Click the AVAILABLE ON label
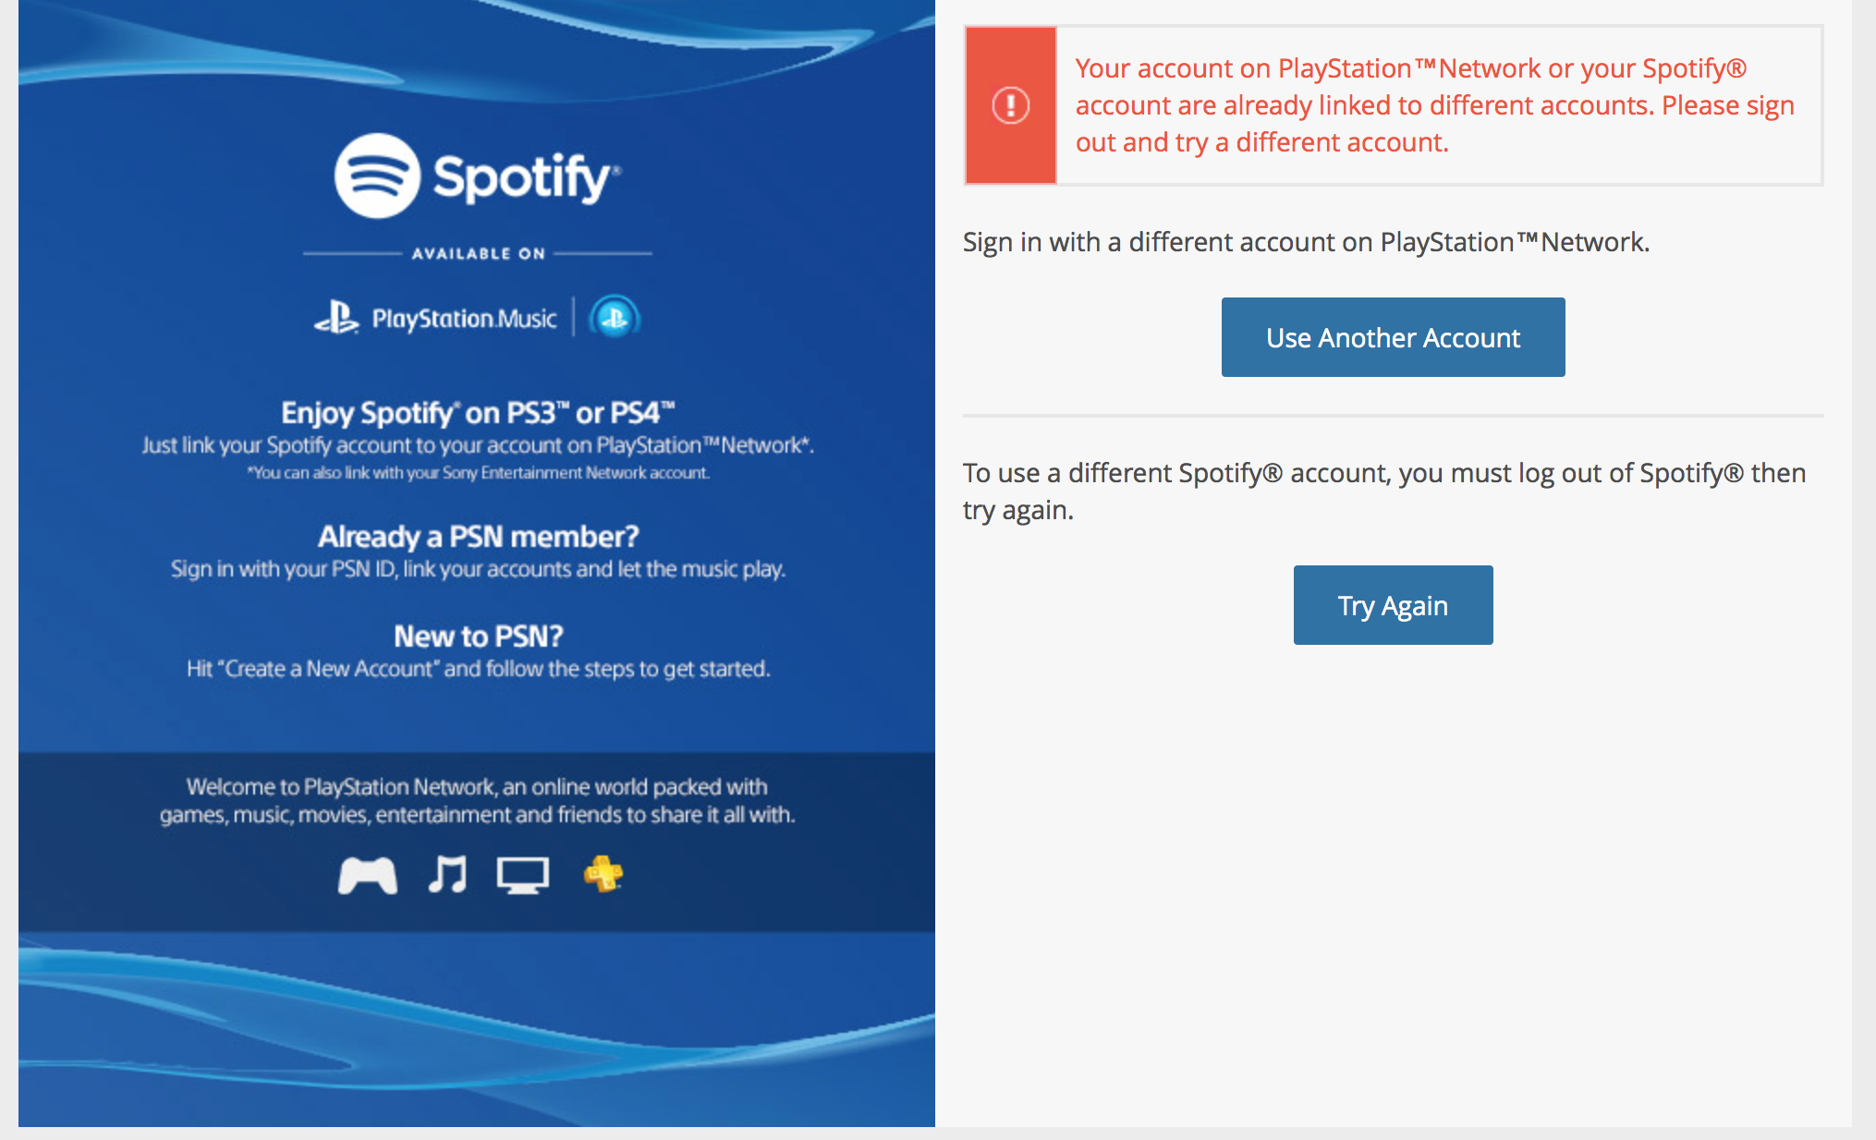 coord(478,253)
